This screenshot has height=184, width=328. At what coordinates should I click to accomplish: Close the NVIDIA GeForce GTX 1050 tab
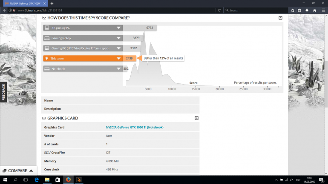click(44, 3)
